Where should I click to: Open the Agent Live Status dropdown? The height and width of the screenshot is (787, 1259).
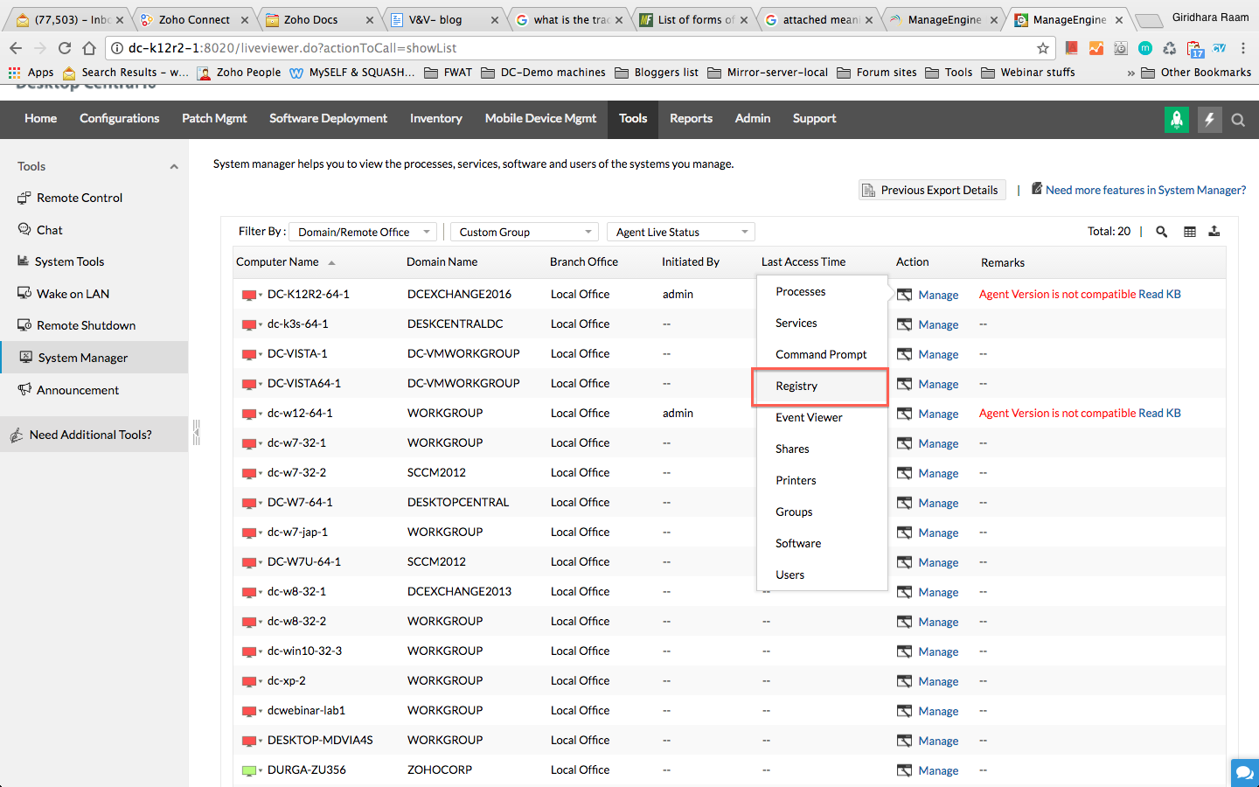680,232
